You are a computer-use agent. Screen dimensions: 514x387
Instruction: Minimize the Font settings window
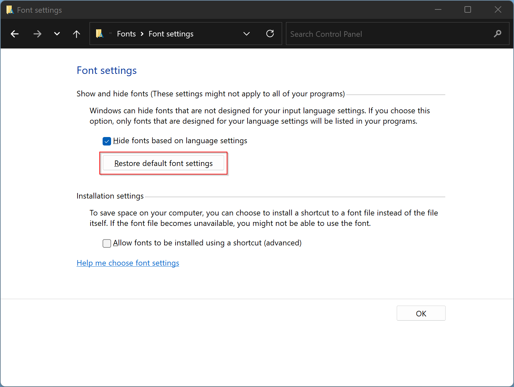[438, 9]
